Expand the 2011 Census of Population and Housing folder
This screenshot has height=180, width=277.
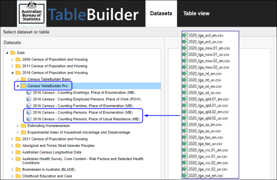[12, 66]
